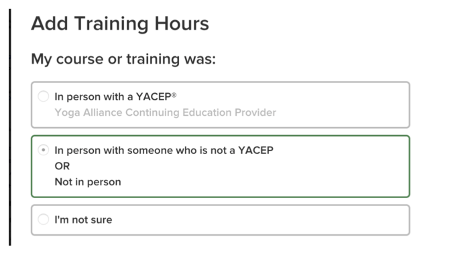466x261 pixels.
Task: Click the selected "not a YACEP" radio button
Action: [44, 150]
